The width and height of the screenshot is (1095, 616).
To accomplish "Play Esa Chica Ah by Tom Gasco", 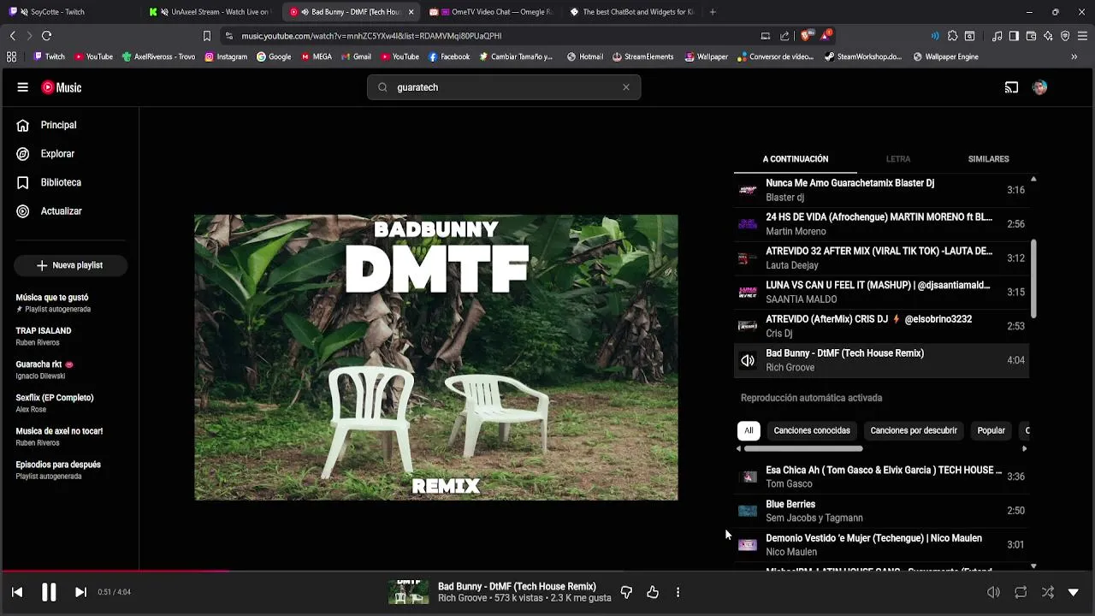I will (x=881, y=477).
